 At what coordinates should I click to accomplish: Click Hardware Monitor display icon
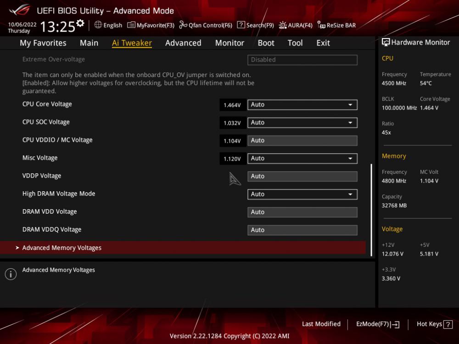tap(386, 42)
